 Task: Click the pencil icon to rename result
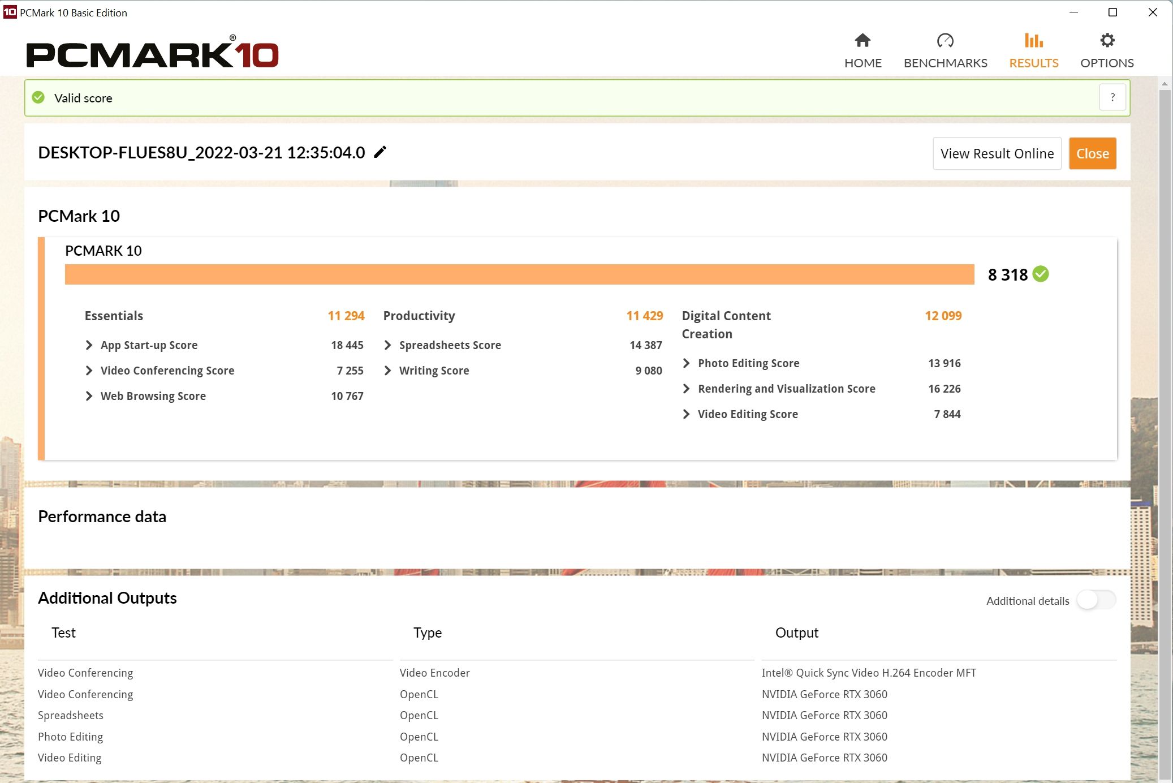[x=380, y=152]
